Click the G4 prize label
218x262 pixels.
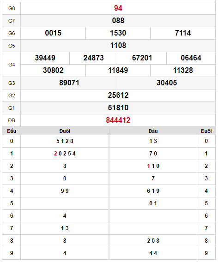(x=12, y=65)
